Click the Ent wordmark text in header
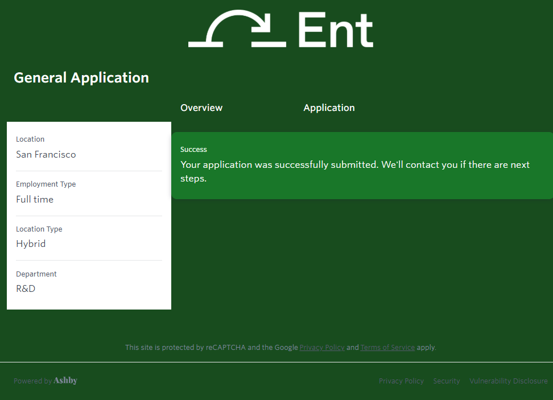Image resolution: width=553 pixels, height=400 pixels. [335, 30]
